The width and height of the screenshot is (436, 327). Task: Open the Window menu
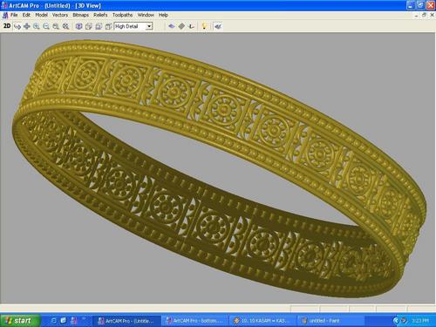[146, 15]
